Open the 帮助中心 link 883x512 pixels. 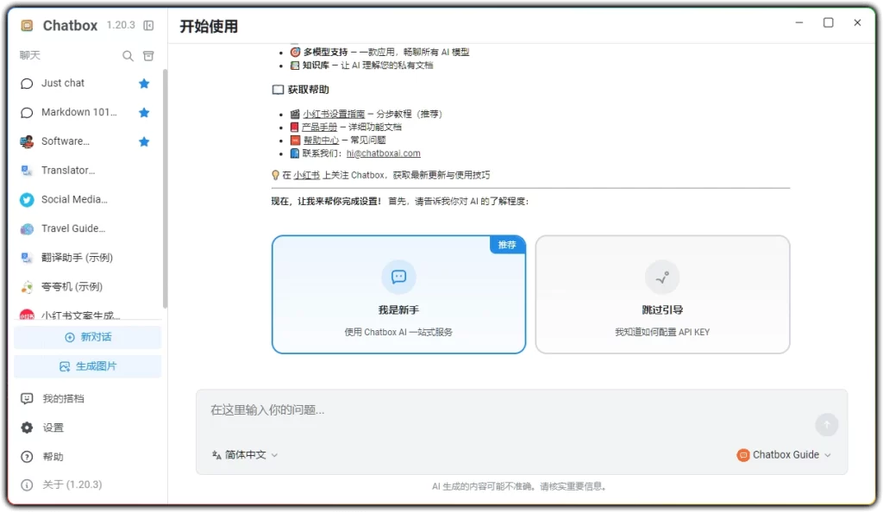coord(321,140)
